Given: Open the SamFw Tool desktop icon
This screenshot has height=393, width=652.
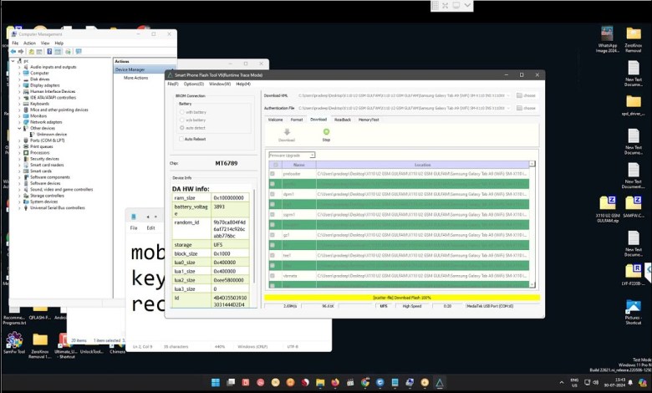Looking at the screenshot, I should pyautogui.click(x=14, y=339).
